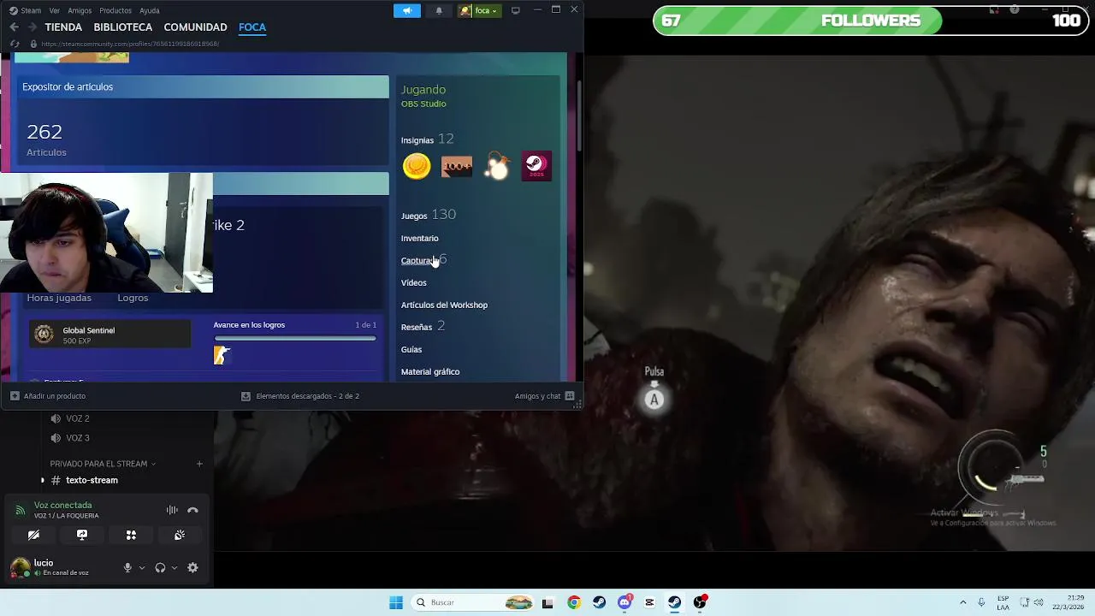Click OBS Studio currently playing text
Screen dimensions: 1095x616
[423, 104]
